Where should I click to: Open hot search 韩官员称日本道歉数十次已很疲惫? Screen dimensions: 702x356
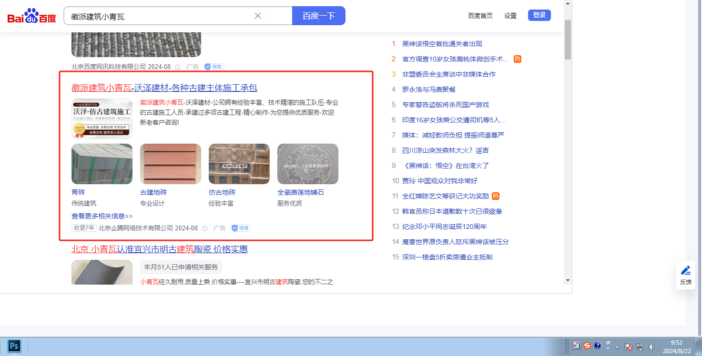pyautogui.click(x=452, y=211)
